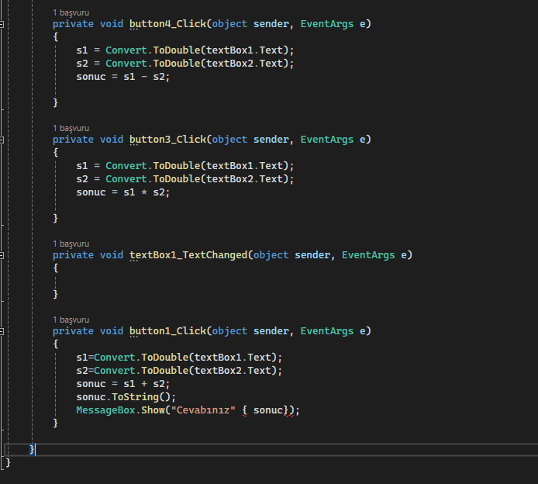
Task: Click the button3_Click method name
Action: [167, 140]
